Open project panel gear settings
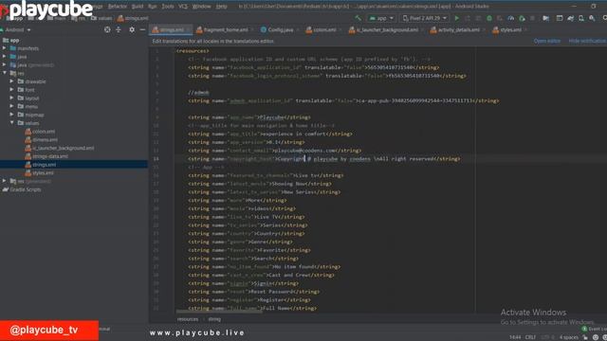607x341 pixels. click(x=132, y=29)
